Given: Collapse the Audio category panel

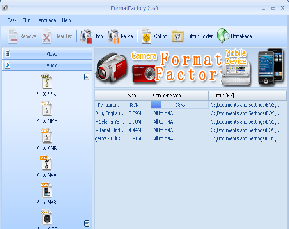Looking at the screenshot, I should click(47, 65).
